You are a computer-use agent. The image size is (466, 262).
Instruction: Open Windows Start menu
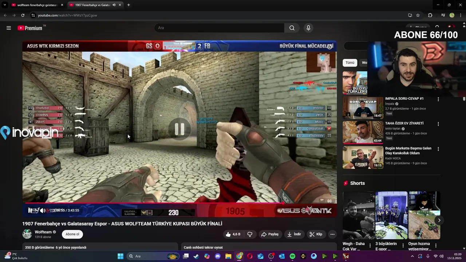pos(121,256)
